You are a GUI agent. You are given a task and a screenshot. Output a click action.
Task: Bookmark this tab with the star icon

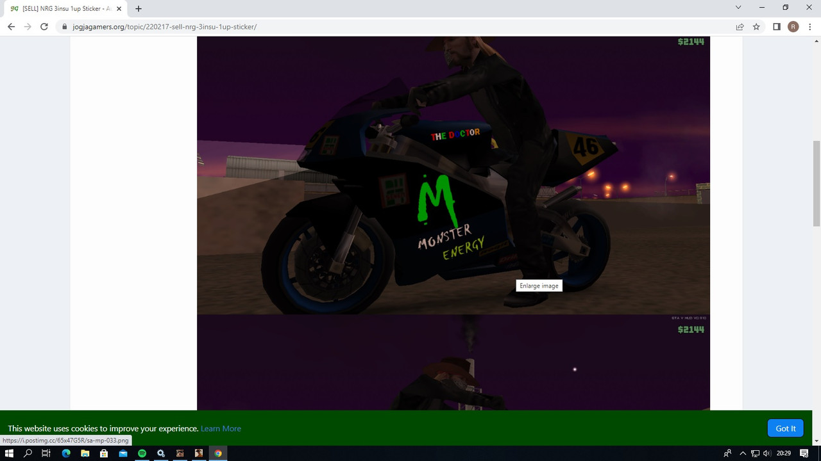[756, 27]
